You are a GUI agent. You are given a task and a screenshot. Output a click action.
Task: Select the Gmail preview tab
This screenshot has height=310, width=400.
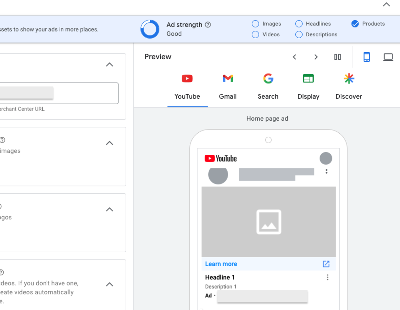coord(228,87)
